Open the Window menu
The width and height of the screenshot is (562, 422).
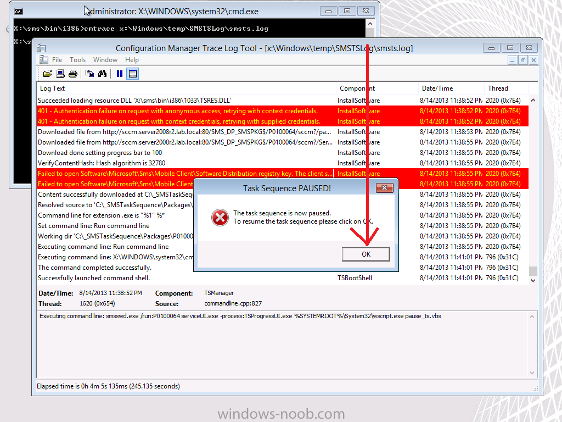105,60
